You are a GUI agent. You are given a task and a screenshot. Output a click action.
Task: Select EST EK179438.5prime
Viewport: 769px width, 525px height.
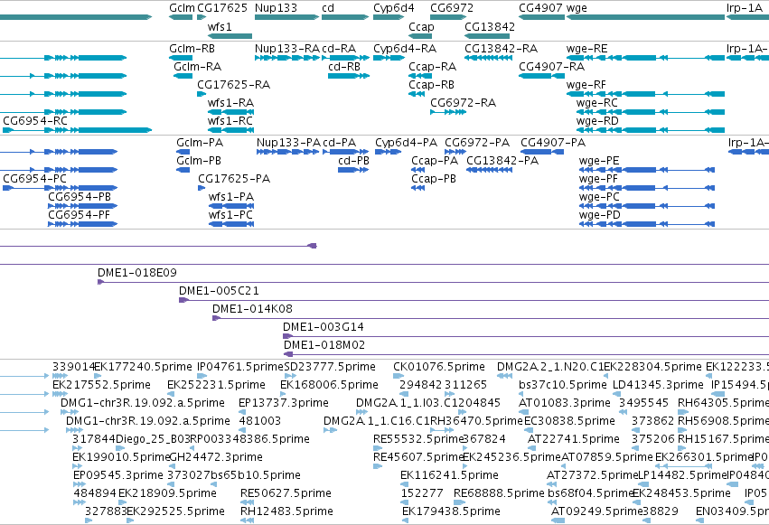[x=451, y=511]
